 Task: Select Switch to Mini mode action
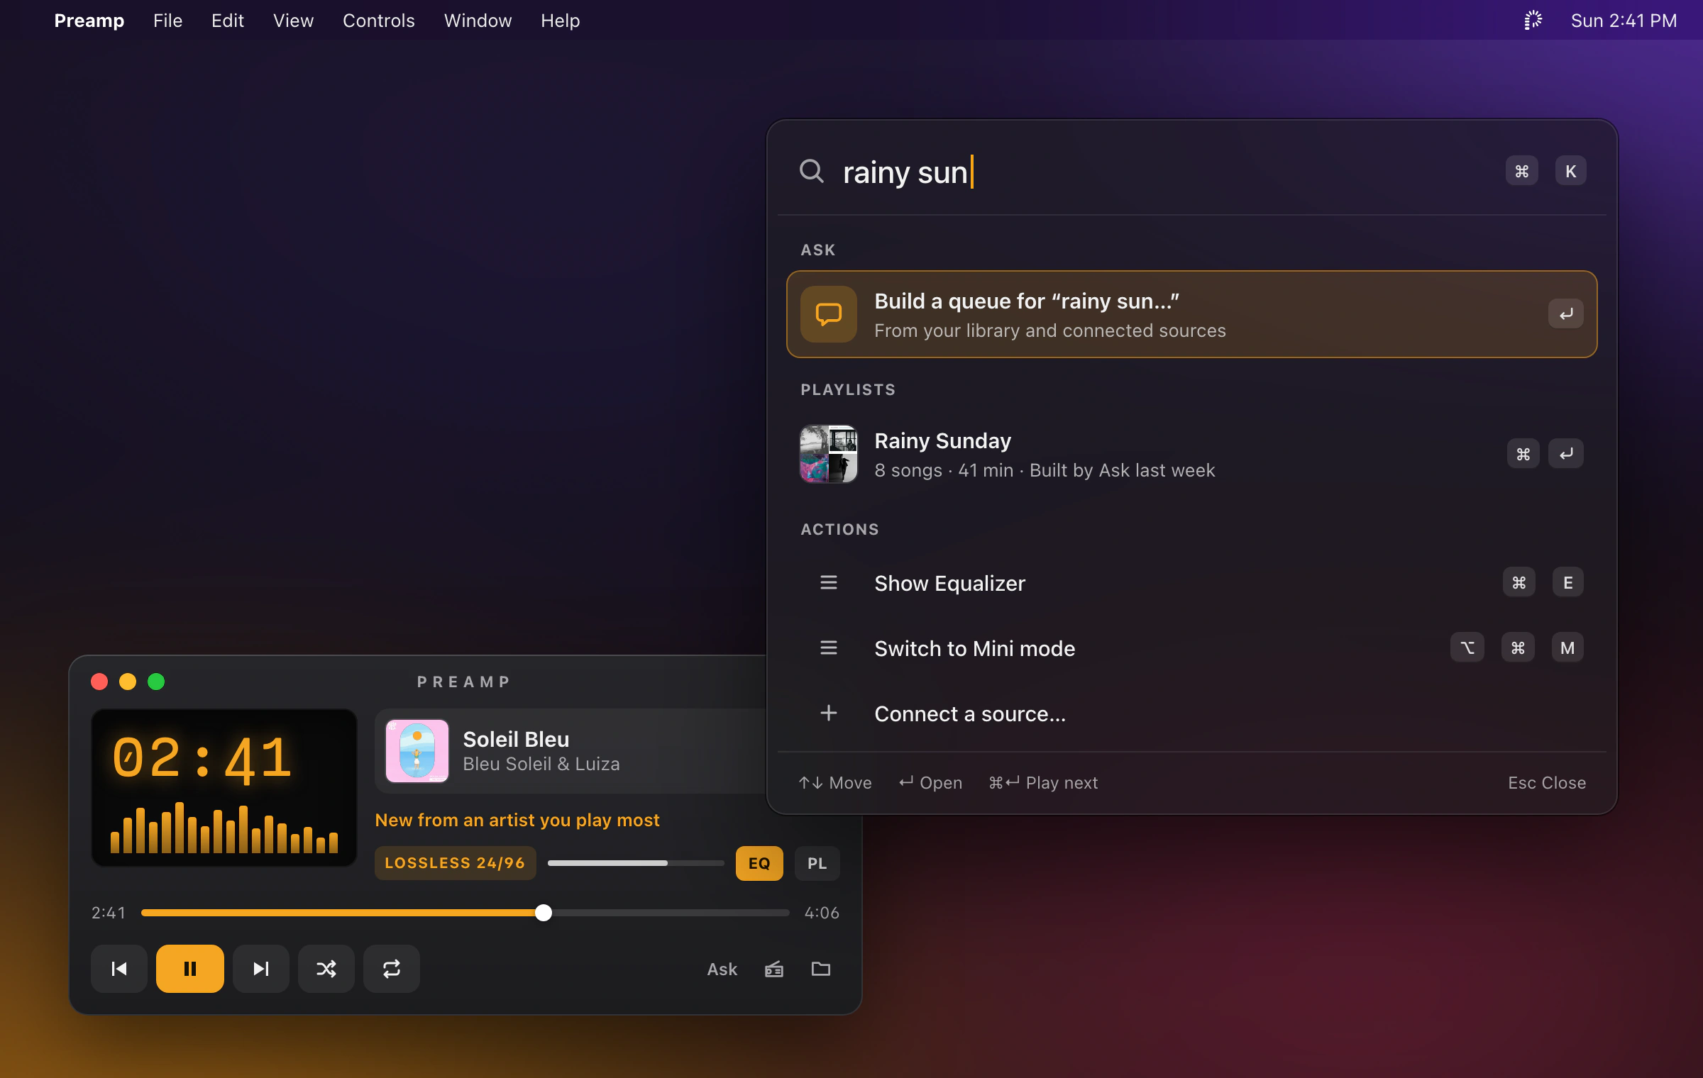(x=1192, y=648)
